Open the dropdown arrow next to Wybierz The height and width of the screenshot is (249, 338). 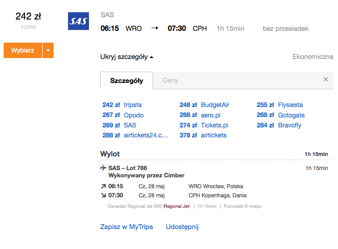(x=48, y=50)
